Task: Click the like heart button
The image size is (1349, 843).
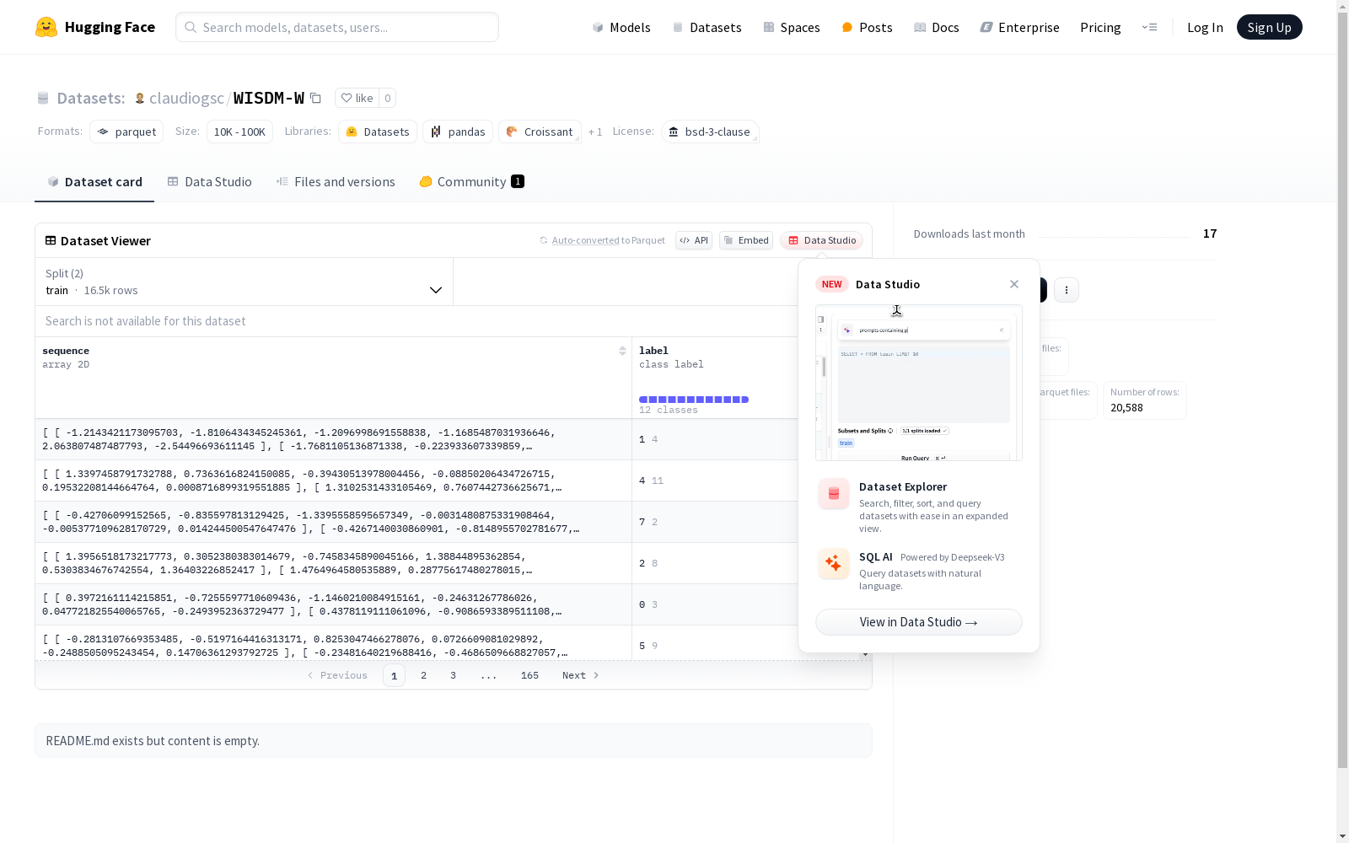Action: tap(357, 98)
